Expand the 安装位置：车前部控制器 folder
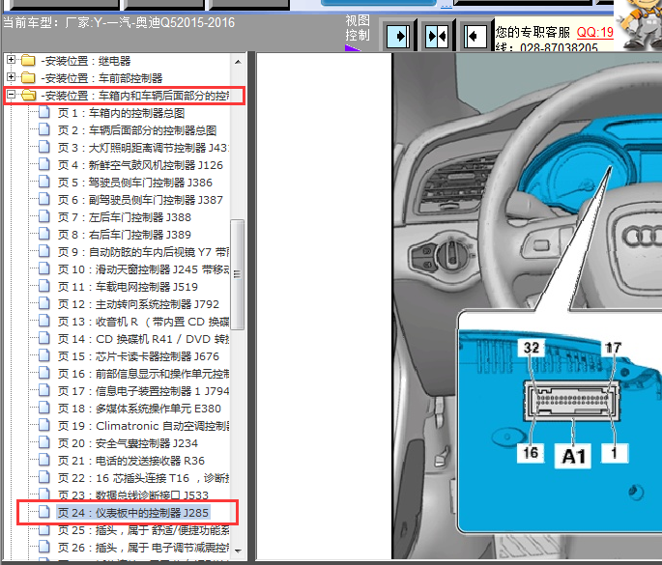Viewport: 662px width, 565px height. point(11,77)
